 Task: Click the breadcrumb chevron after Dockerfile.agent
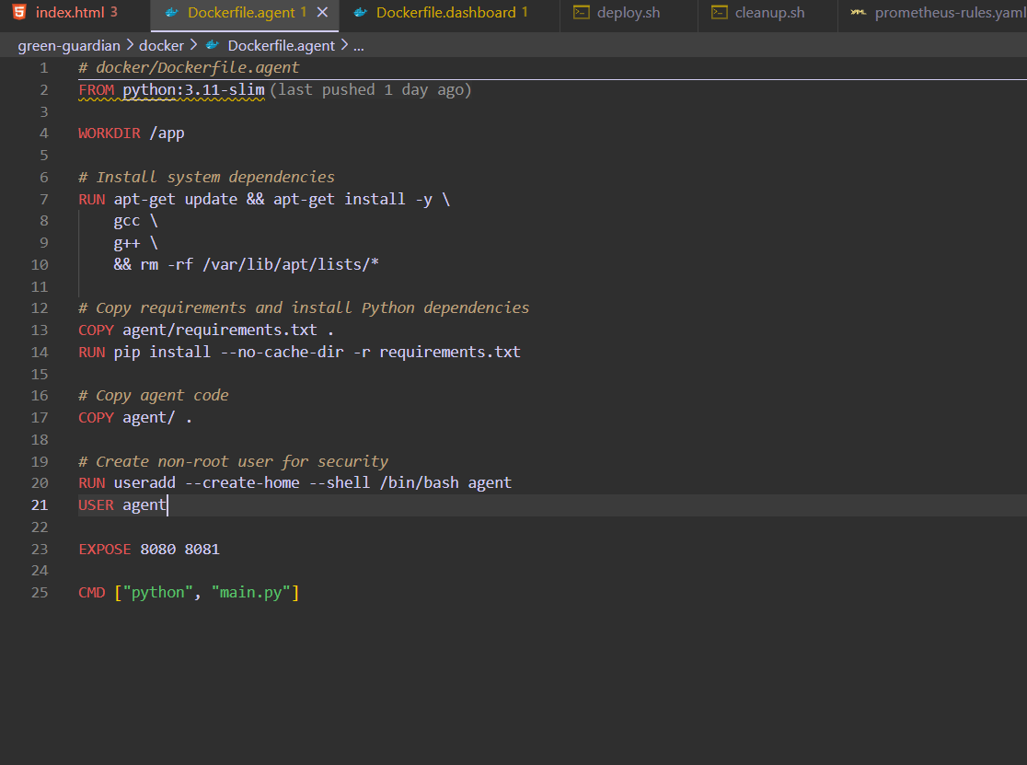(x=344, y=45)
